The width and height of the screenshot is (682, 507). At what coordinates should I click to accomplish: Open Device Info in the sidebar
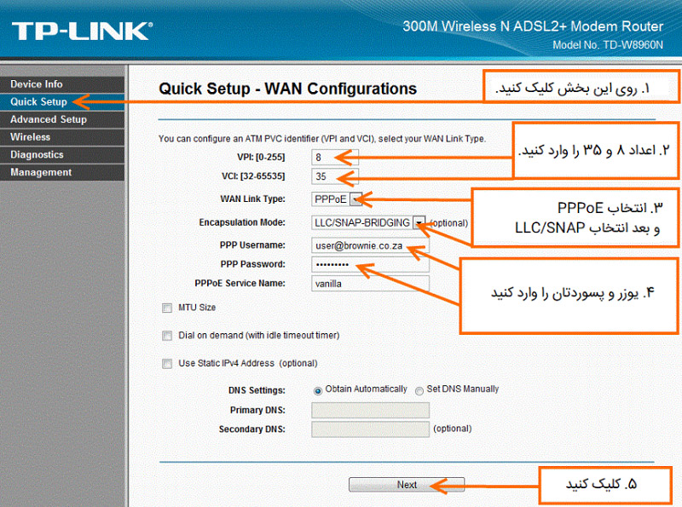coord(37,84)
